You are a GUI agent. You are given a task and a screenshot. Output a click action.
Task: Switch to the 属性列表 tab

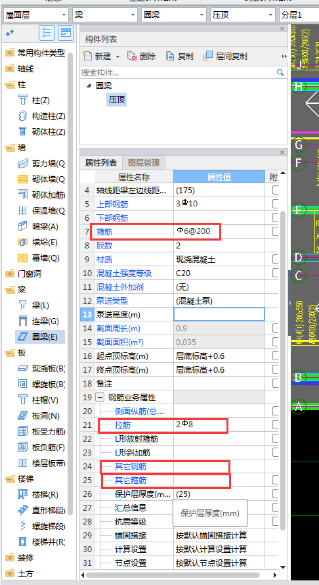point(101,162)
